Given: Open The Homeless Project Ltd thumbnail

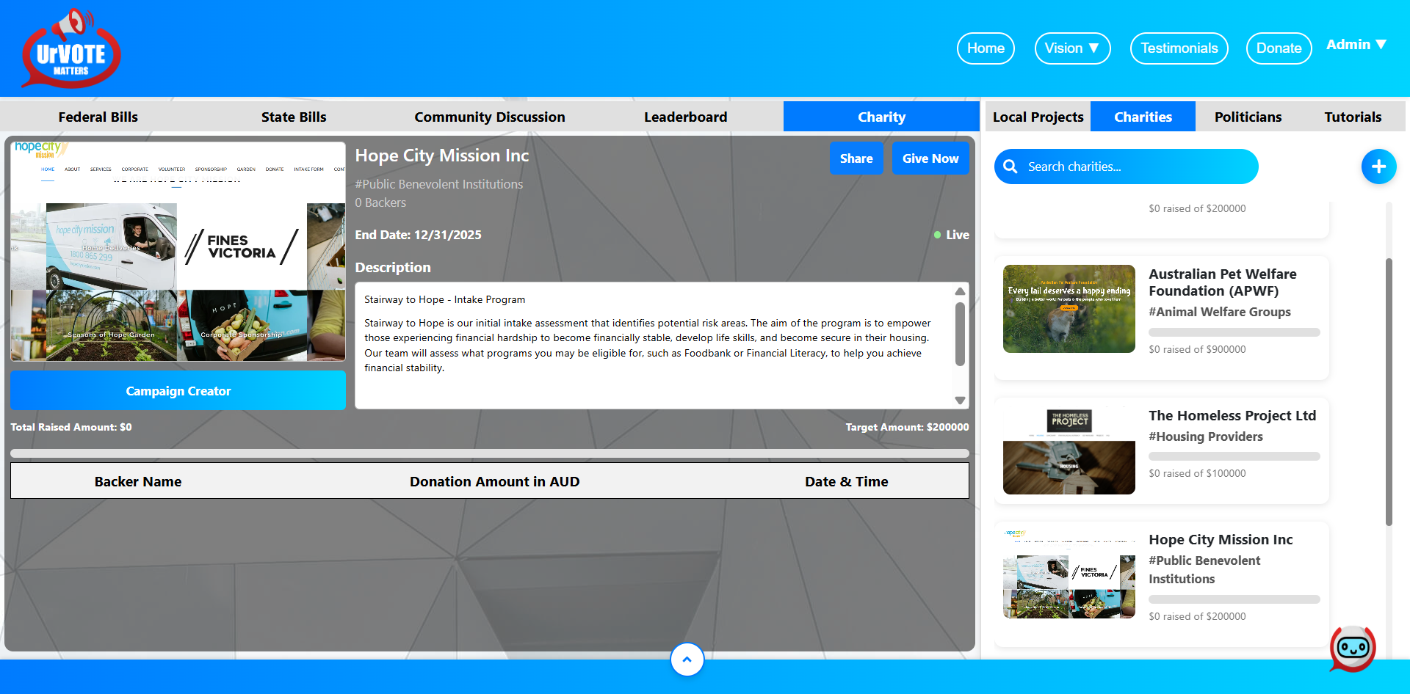Looking at the screenshot, I should click(1069, 450).
